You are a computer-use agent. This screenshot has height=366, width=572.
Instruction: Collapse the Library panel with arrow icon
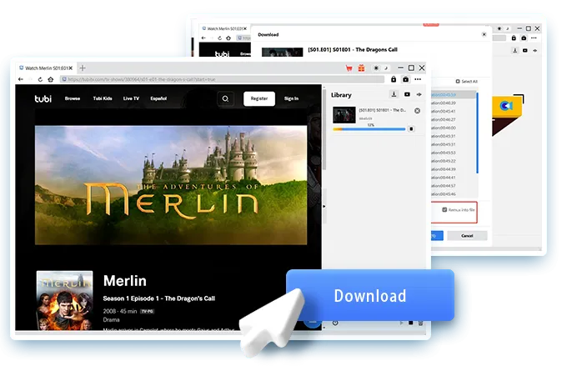click(x=419, y=94)
